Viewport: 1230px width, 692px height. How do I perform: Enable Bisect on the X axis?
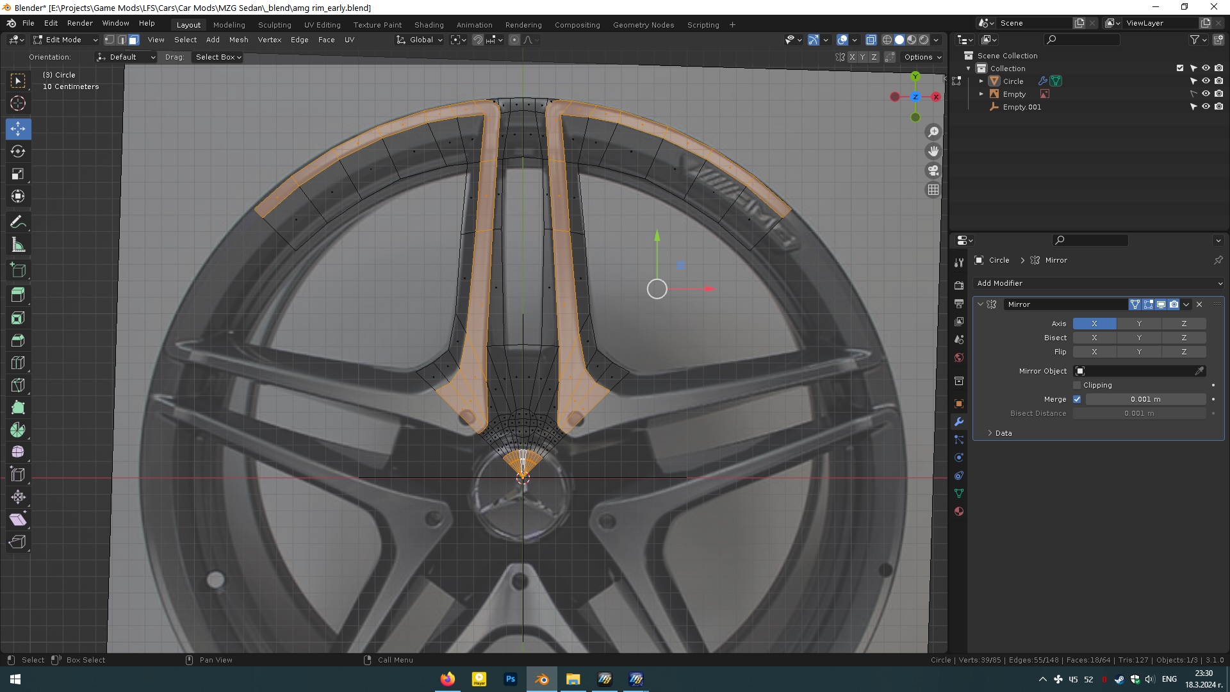coord(1094,338)
